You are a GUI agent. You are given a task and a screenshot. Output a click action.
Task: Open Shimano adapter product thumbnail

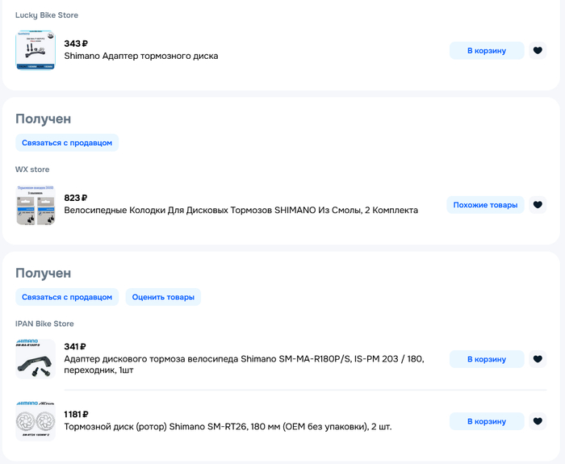point(36,50)
